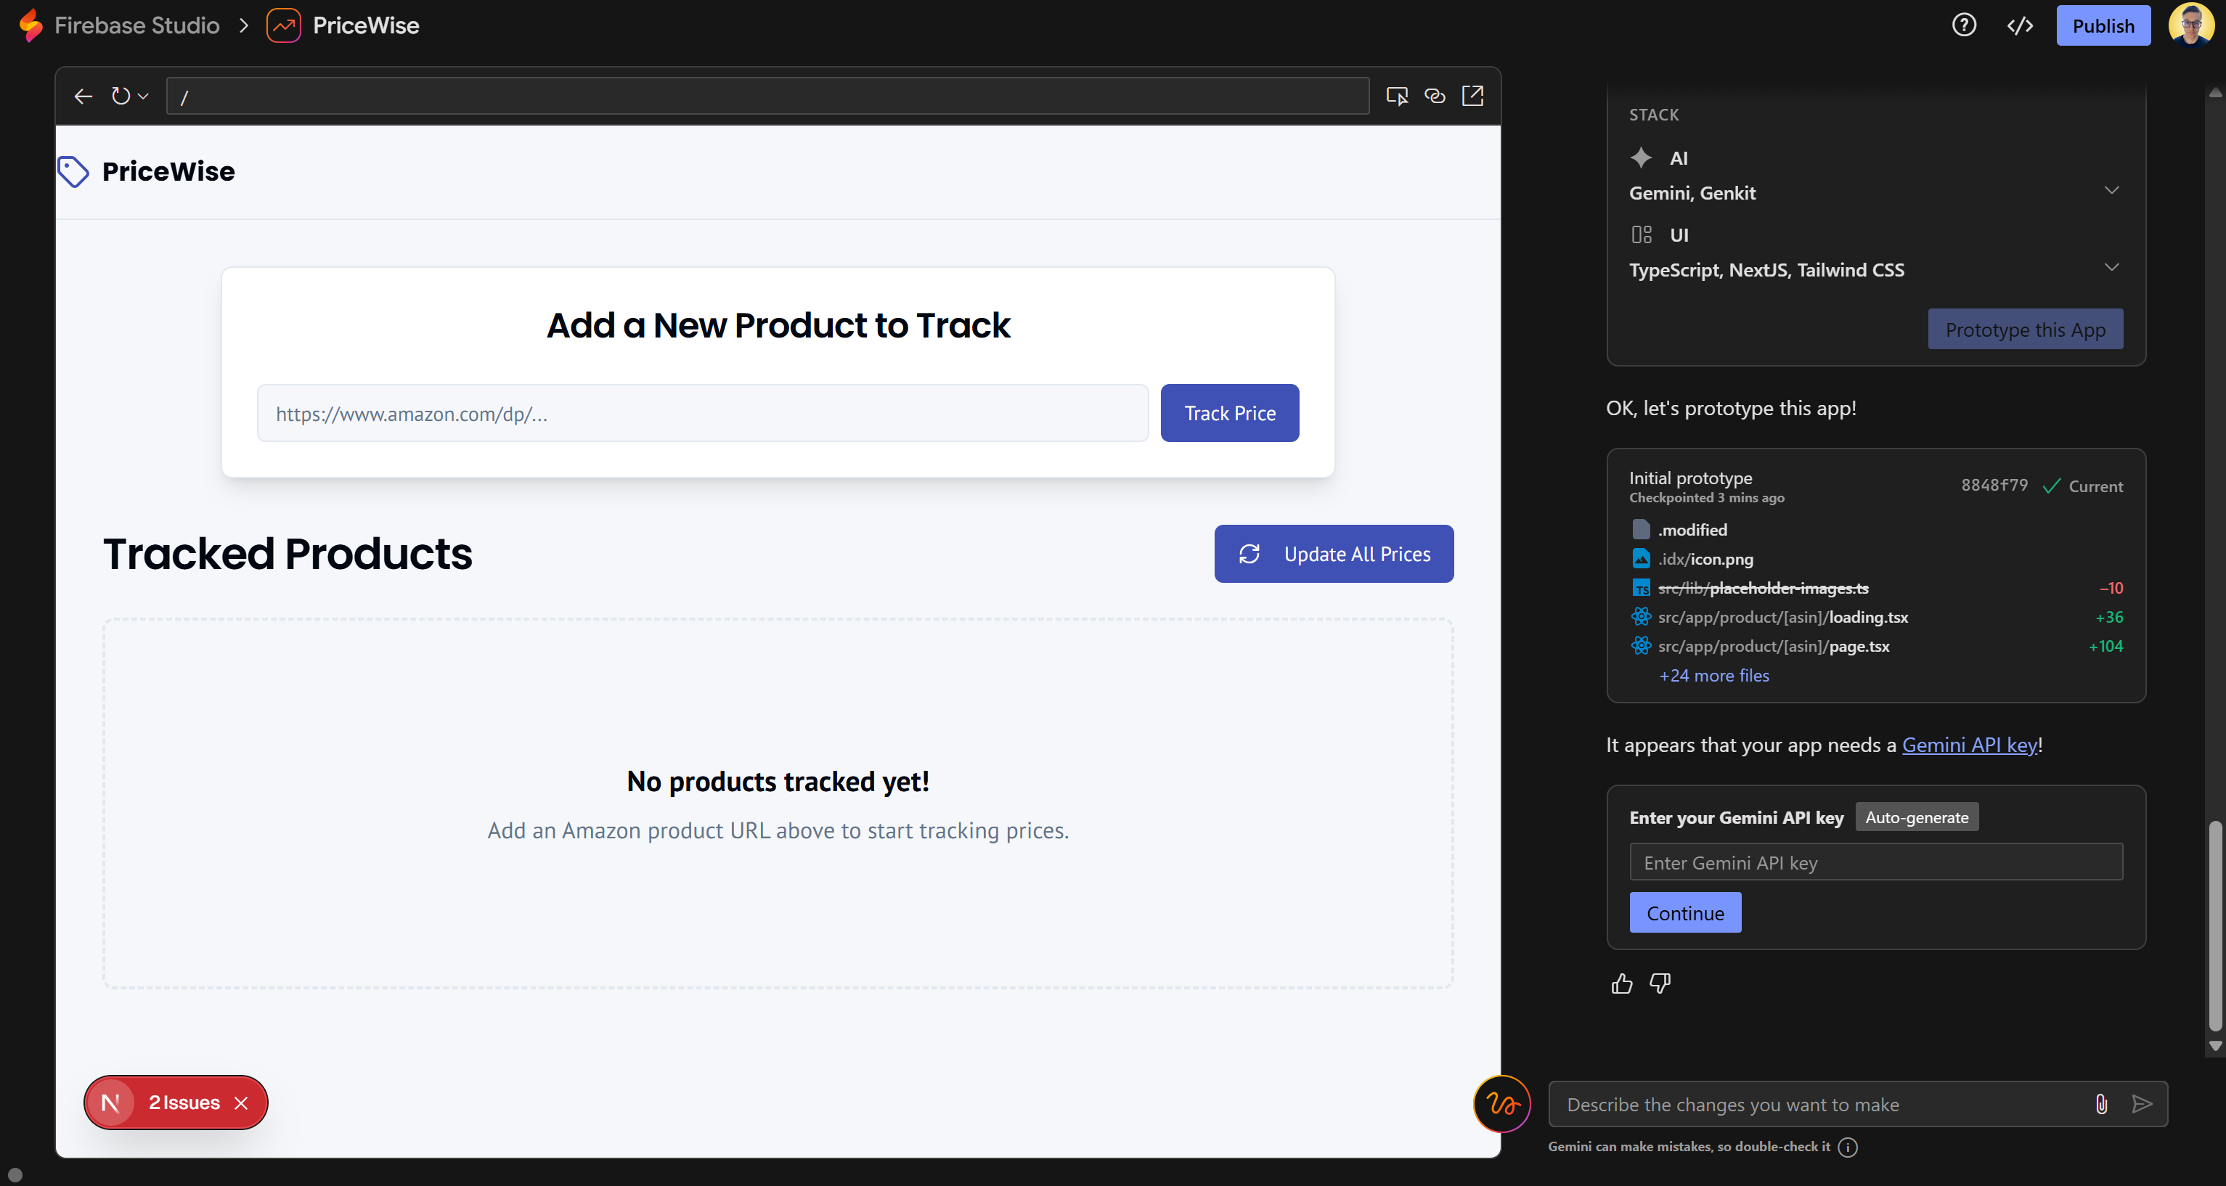The width and height of the screenshot is (2226, 1186).
Task: Click the Enter Gemini API key field
Action: (x=1875, y=862)
